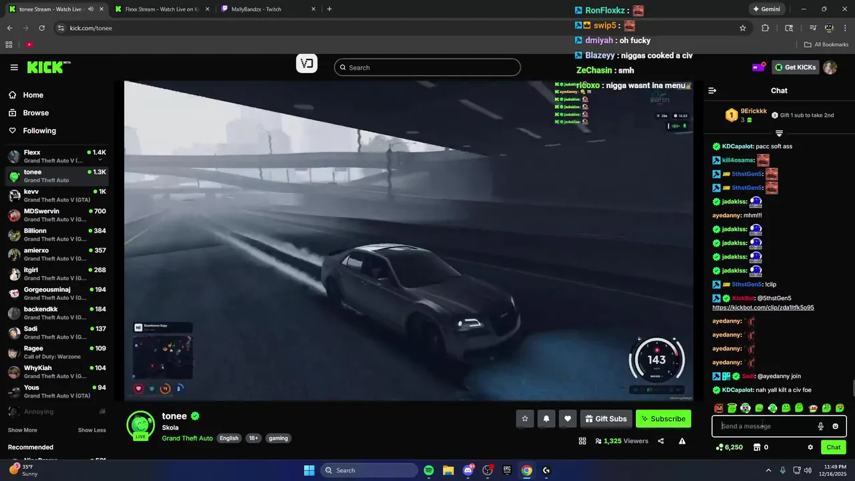Open File Explorer from the taskbar
The image size is (855, 481).
coord(448,470)
